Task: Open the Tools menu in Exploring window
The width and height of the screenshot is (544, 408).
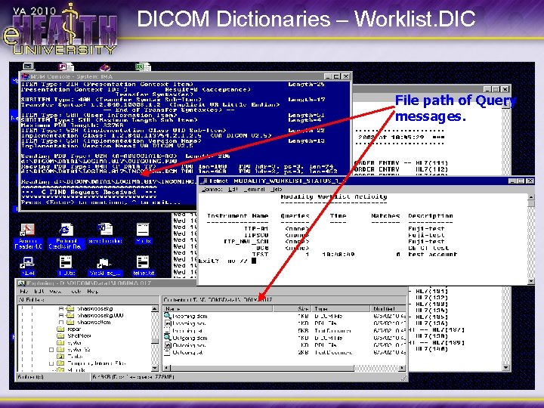Action: click(x=76, y=291)
